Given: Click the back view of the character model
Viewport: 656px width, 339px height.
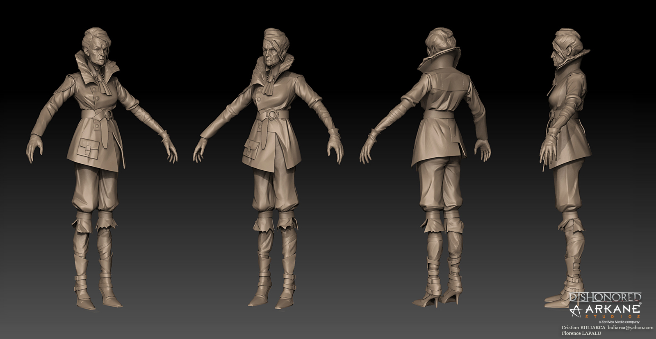Looking at the screenshot, I should click(426, 168).
